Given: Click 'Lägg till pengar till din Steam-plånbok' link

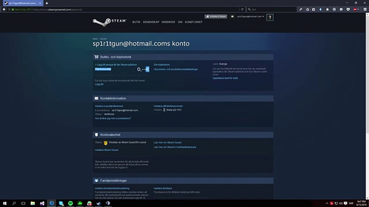Looking at the screenshot, I should pos(116,65).
